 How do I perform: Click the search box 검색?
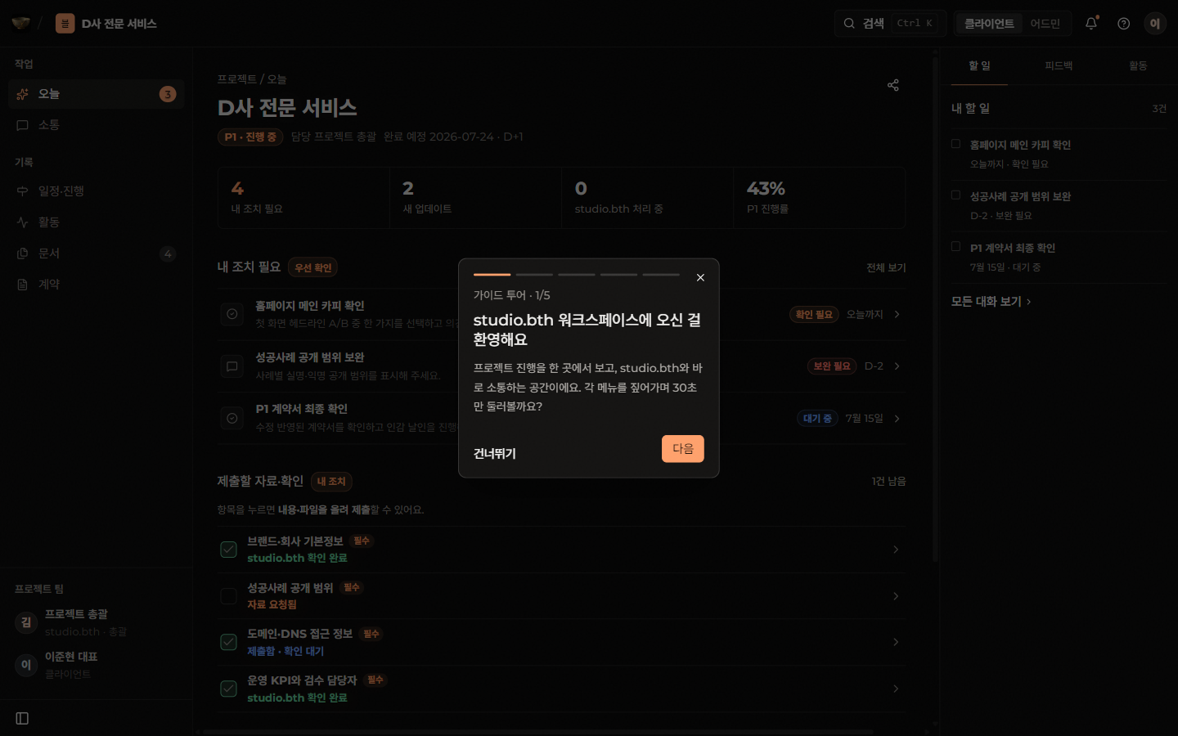[x=890, y=23]
